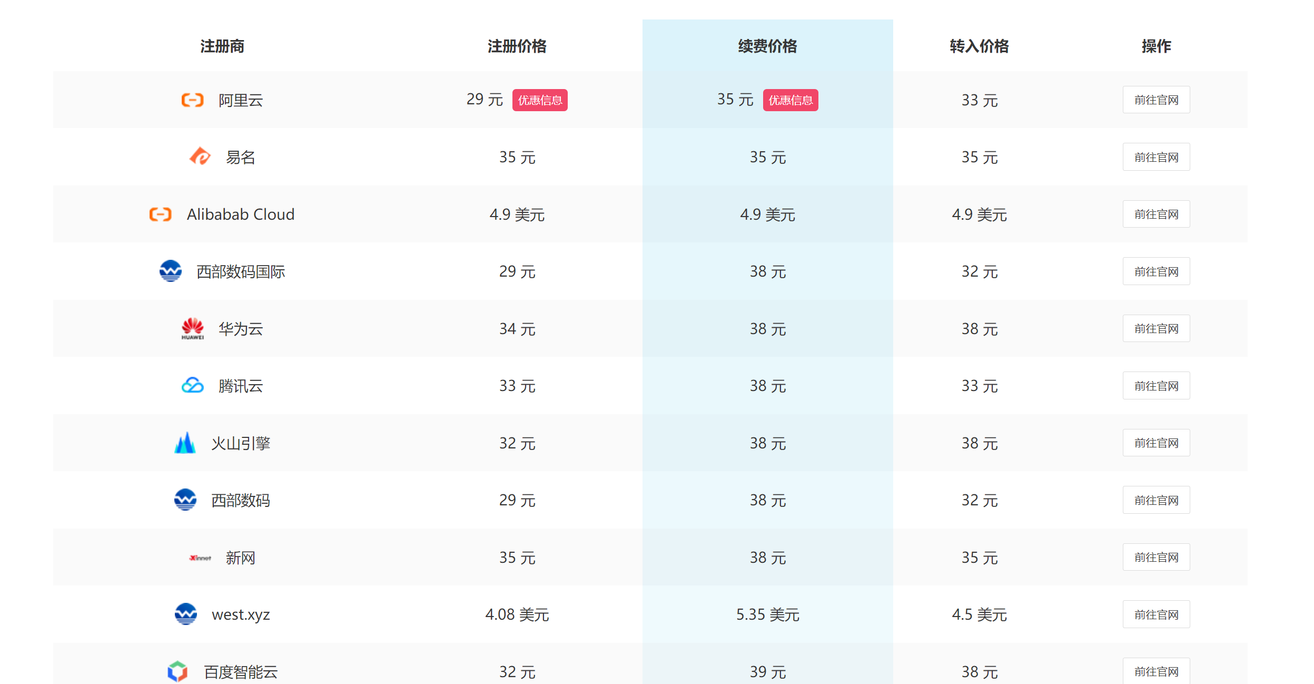Click 4.9 美元 in the 转入价格 column
Screen dimensions: 1314x684
tap(979, 214)
